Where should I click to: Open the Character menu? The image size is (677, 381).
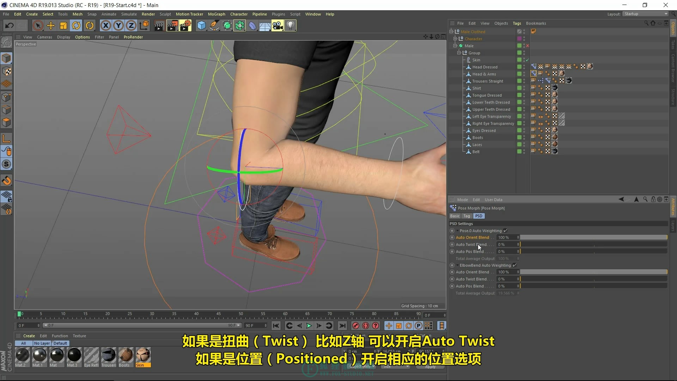[239, 14]
